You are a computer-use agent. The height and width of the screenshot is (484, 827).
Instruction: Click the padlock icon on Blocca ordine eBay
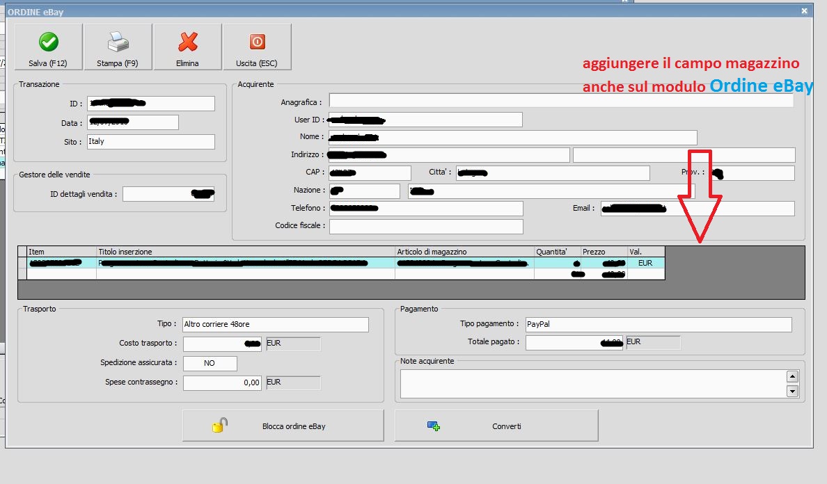219,425
